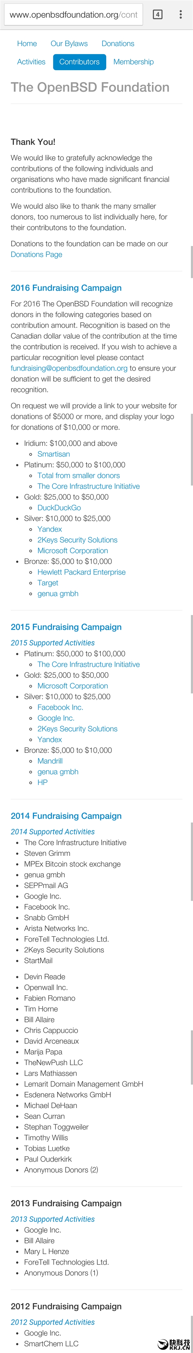Open the 2013 Supported Activities link
Screen dimensions: 193x1353
[52, 1219]
